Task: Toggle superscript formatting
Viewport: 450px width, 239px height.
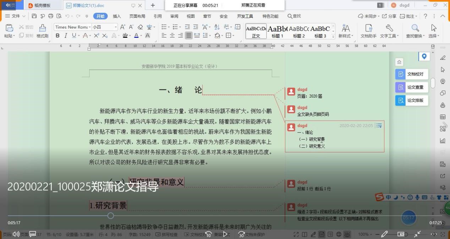Action: (x=97, y=35)
